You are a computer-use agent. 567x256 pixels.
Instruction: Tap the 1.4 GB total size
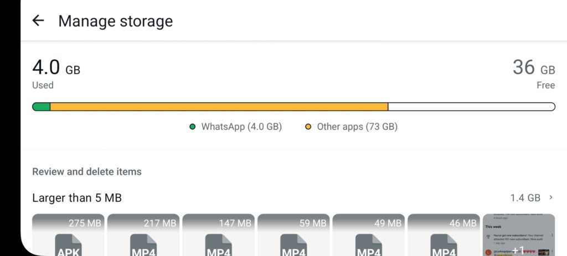tap(525, 197)
